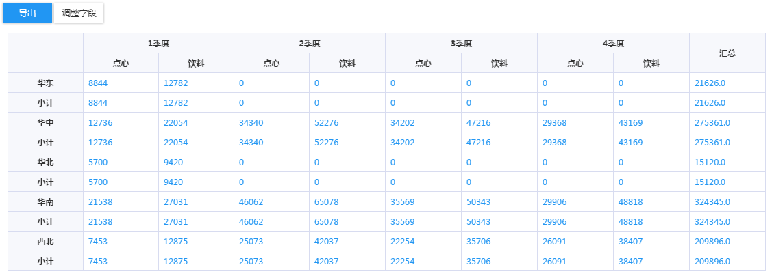772x280 pixels.
Task: Click the 点心 subheader under 4季度
Action: click(x=575, y=63)
